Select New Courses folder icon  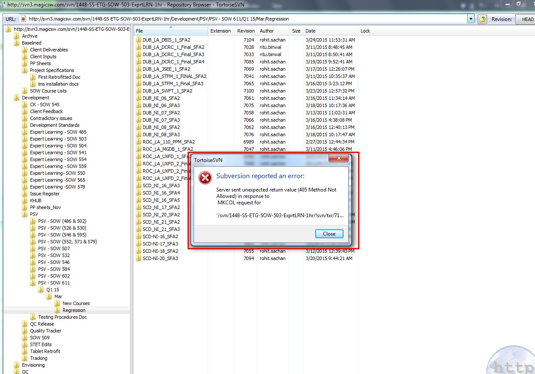coord(57,303)
